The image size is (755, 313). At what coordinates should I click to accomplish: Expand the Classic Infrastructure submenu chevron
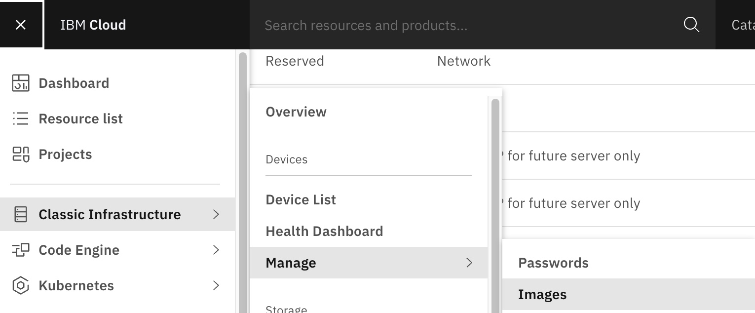point(216,214)
